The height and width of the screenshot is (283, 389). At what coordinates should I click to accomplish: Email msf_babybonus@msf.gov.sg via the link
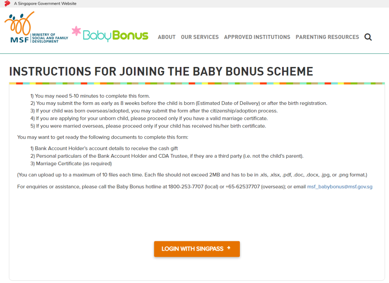click(x=339, y=187)
